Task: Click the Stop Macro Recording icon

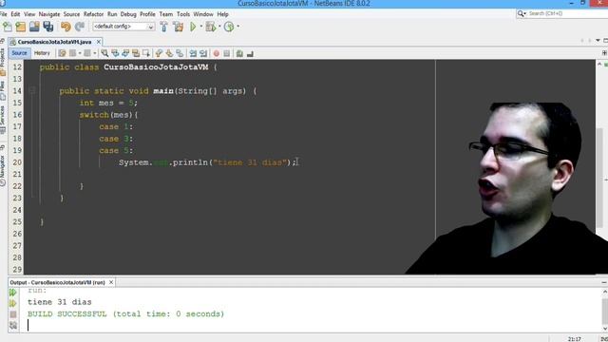Action: [227, 53]
